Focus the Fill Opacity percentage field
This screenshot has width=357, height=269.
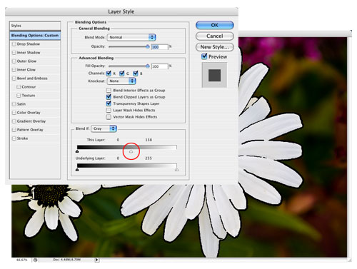point(159,66)
